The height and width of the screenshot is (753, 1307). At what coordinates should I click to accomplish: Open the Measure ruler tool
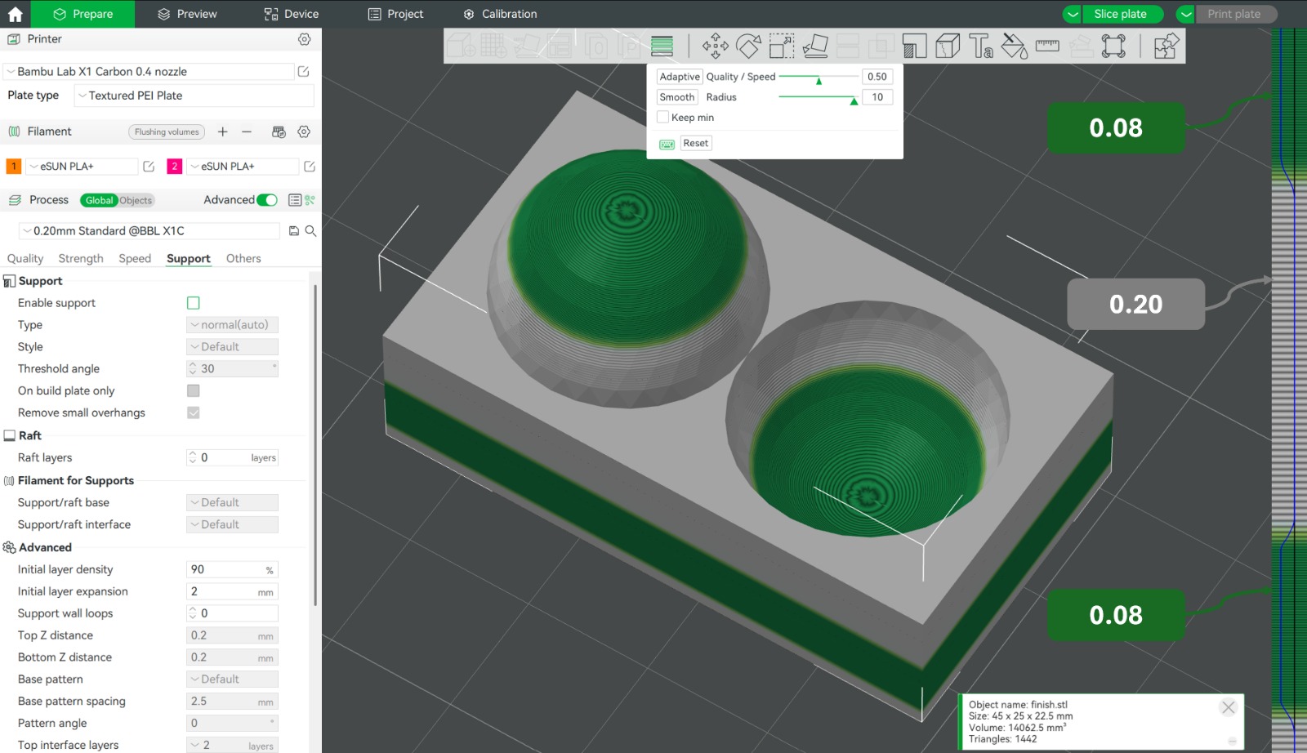coord(1047,47)
